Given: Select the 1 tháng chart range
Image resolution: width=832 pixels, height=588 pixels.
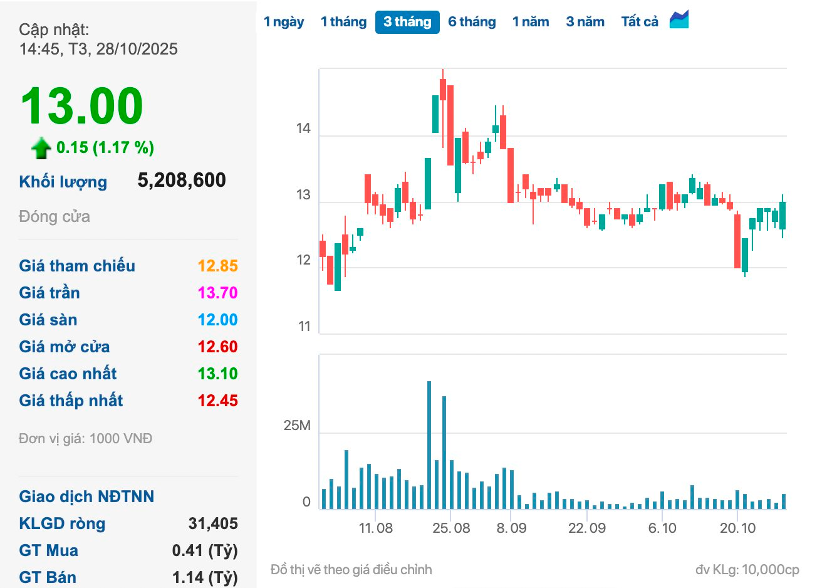Looking at the screenshot, I should tap(343, 22).
